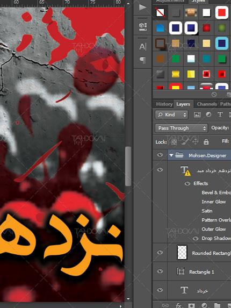Hide the Mohsen.Designer group

(x=160, y=155)
